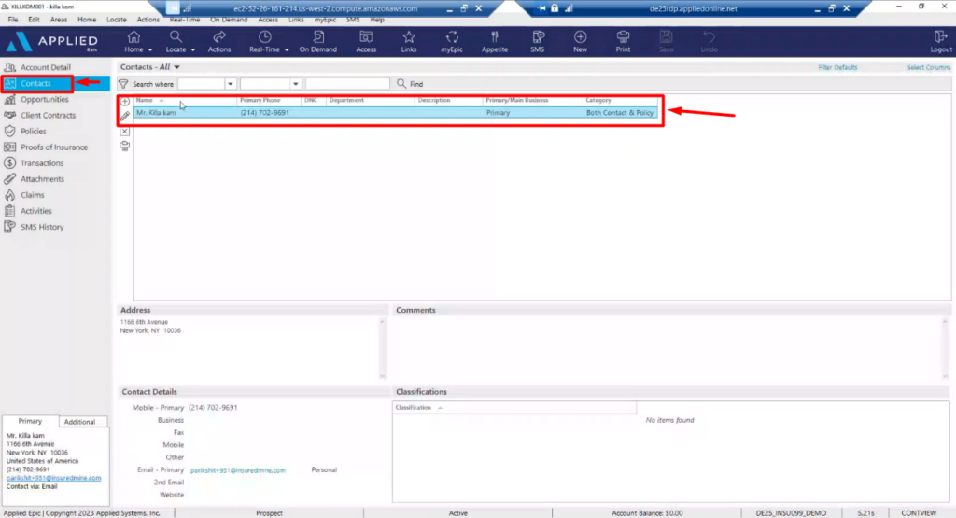Open the Actions toolbar icon
The height and width of the screenshot is (518, 956).
point(219,37)
